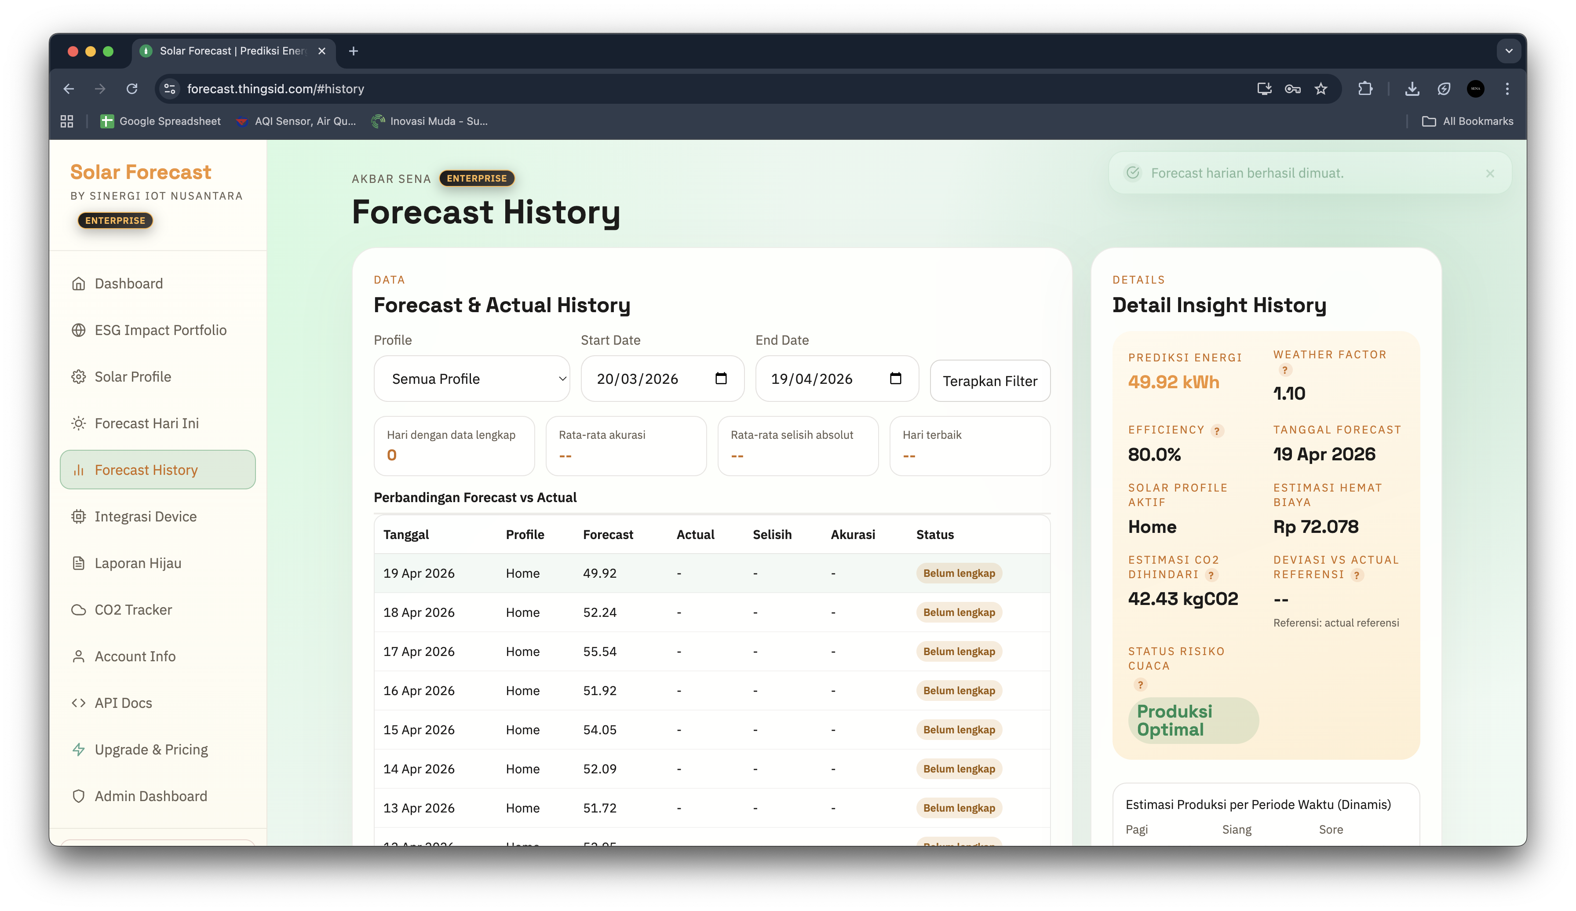Select the Dashboard home icon in sidebar

coord(79,283)
